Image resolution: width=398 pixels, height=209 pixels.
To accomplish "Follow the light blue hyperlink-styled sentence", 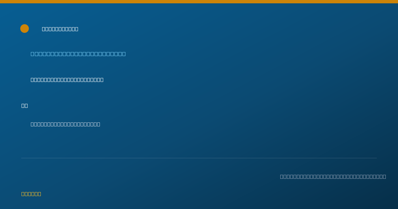I will pyautogui.click(x=78, y=54).
